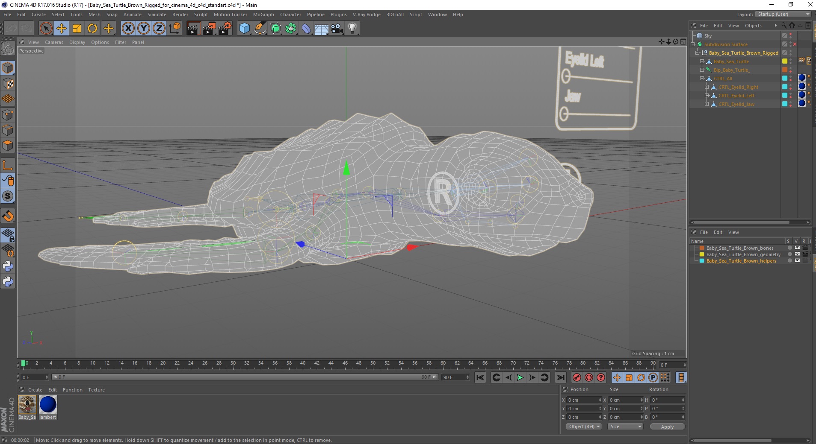816x444 pixels.
Task: Activate the Move tool in toolbar
Action: click(62, 29)
